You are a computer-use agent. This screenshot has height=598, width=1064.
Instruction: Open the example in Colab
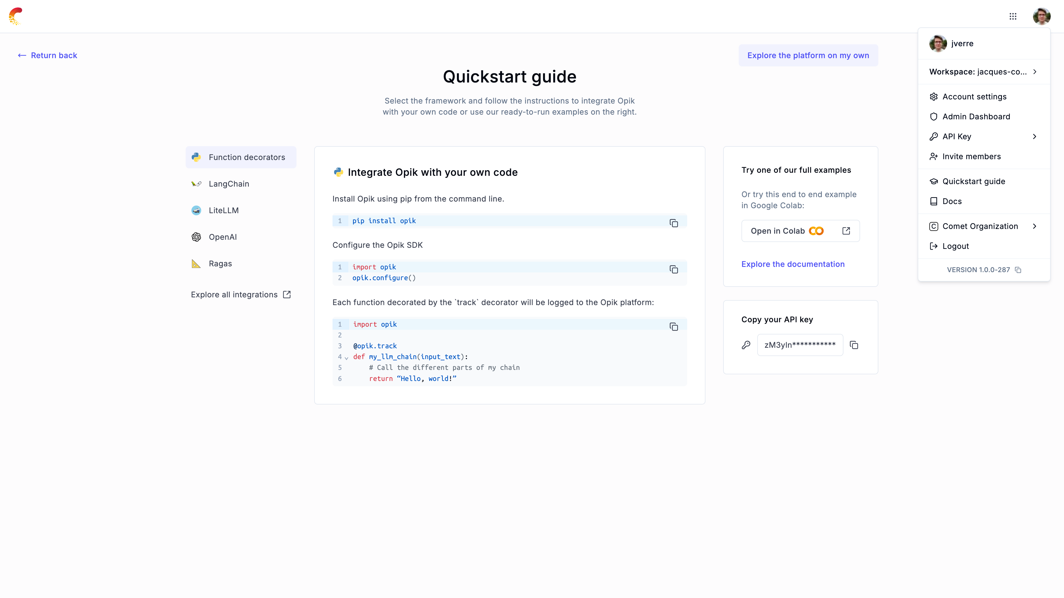coord(800,231)
